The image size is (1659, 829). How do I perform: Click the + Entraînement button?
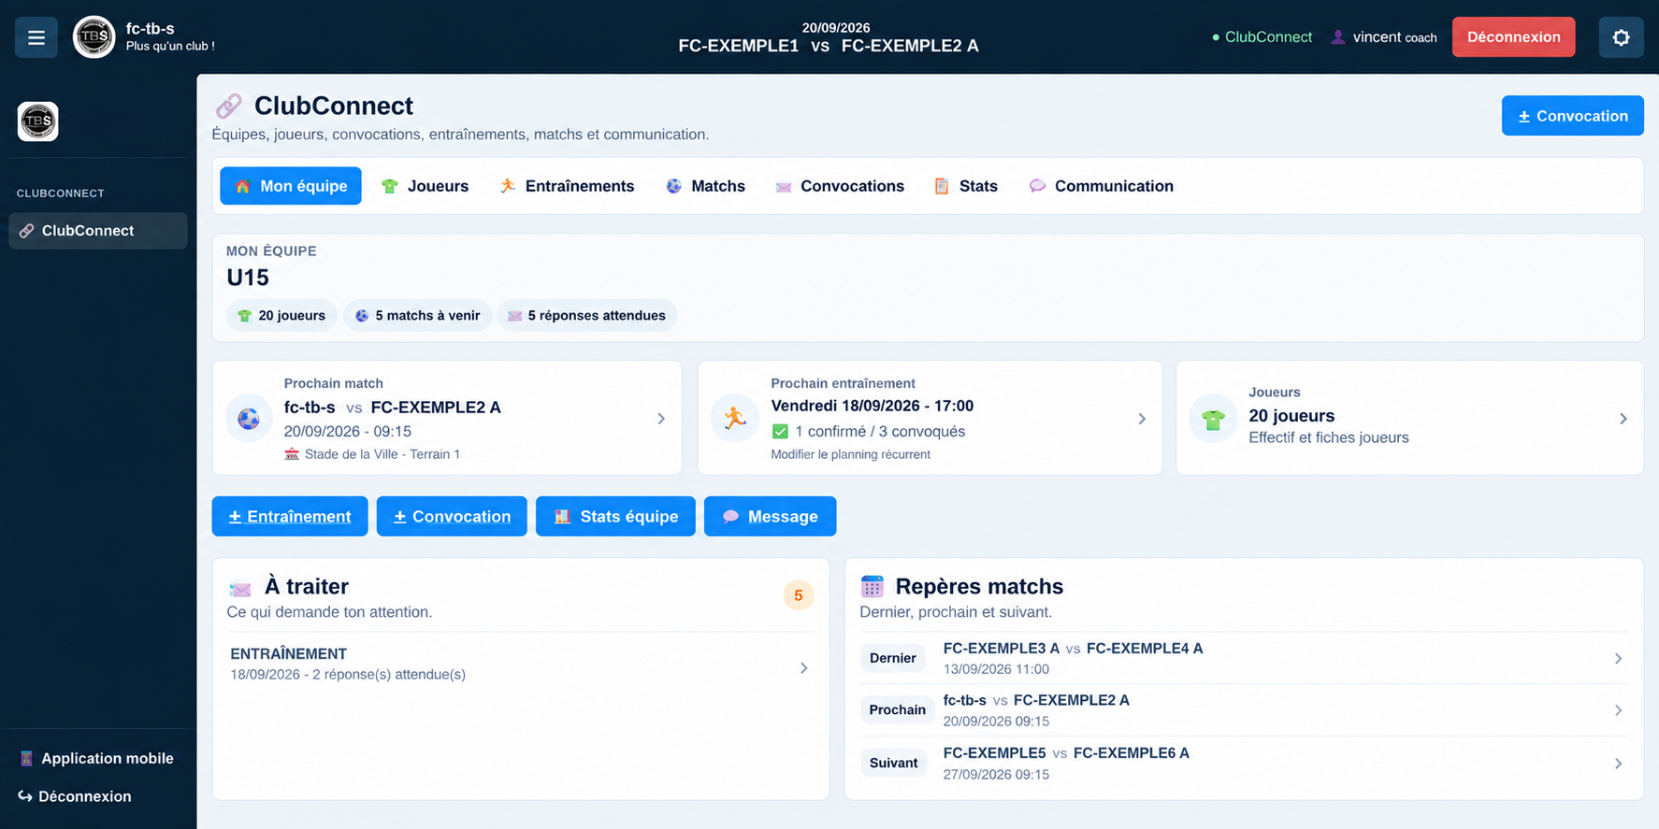point(290,517)
